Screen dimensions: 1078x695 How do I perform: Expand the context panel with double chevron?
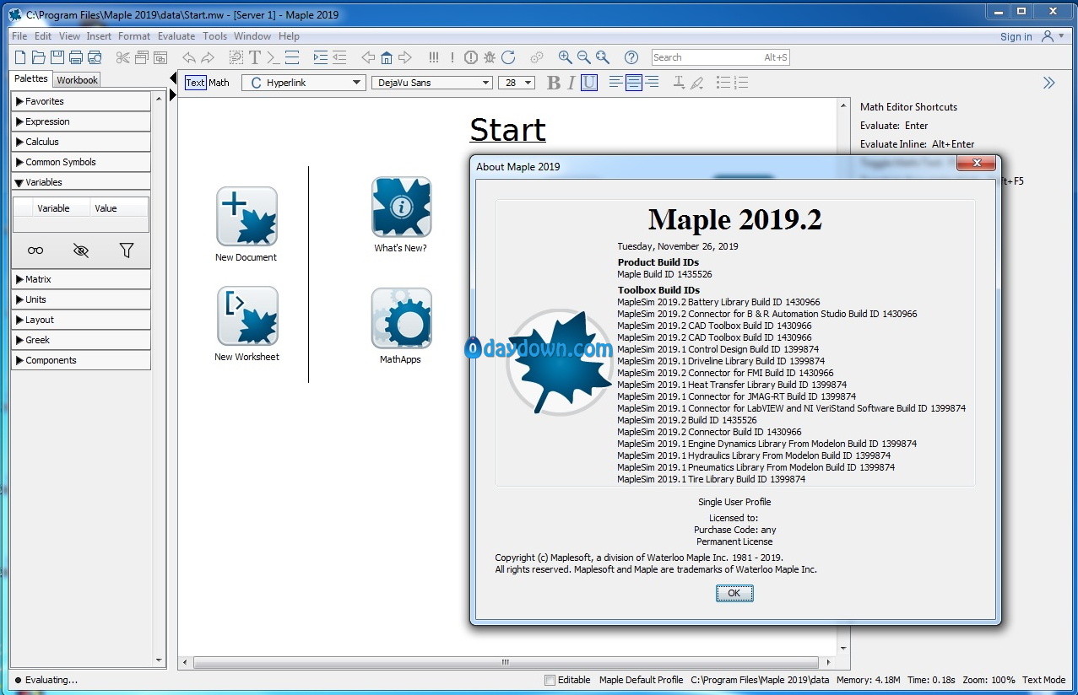click(x=1048, y=83)
